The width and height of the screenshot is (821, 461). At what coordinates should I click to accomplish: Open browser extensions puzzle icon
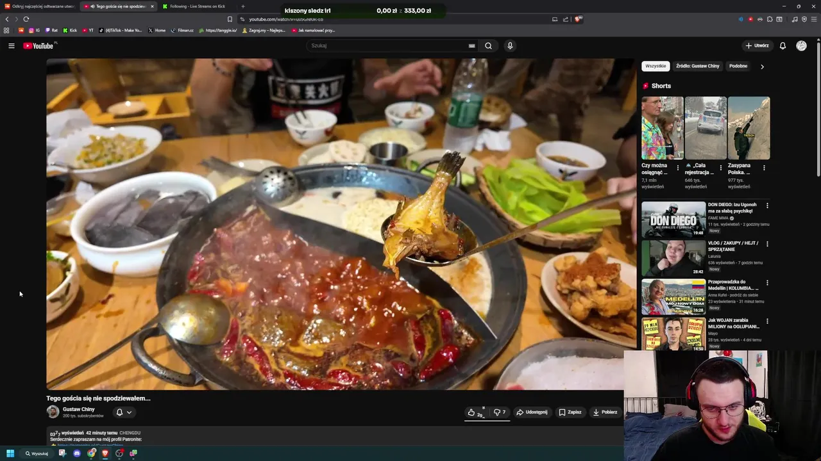coord(770,19)
